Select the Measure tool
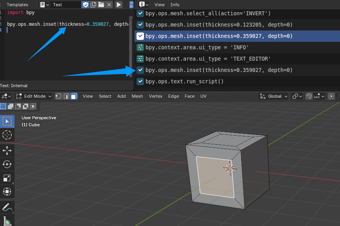 (7, 221)
